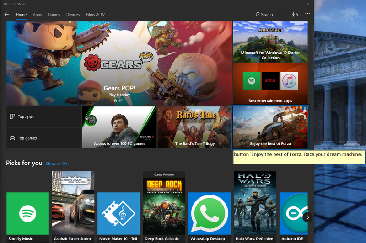This screenshot has width=366, height=243.
Task: Open Minecraft for Windows 10 Starter Collection tile
Action: (270, 42)
